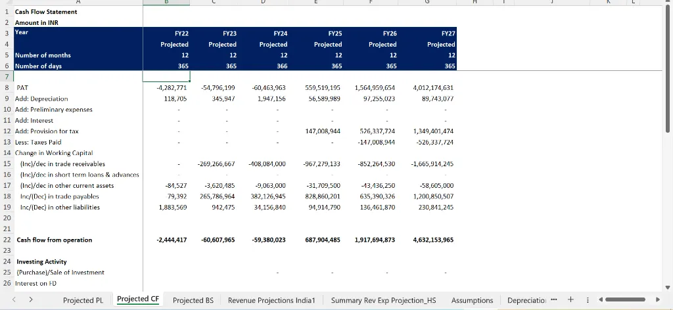Click vertical scrollbar down arrow

point(668,286)
